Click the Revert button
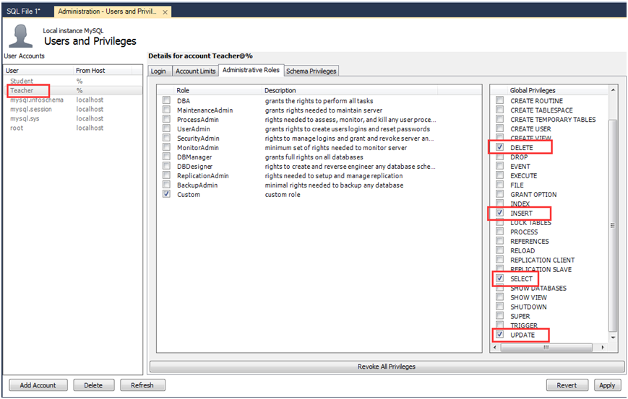This screenshot has width=628, height=399. click(x=567, y=385)
